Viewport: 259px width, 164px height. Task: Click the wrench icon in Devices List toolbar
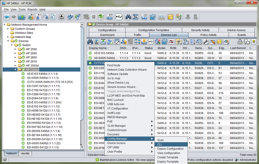(x=206, y=42)
